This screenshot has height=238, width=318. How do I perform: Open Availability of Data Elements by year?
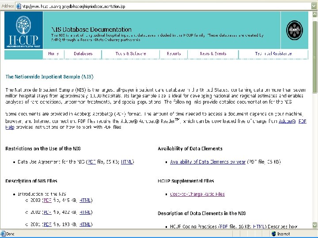208,162
